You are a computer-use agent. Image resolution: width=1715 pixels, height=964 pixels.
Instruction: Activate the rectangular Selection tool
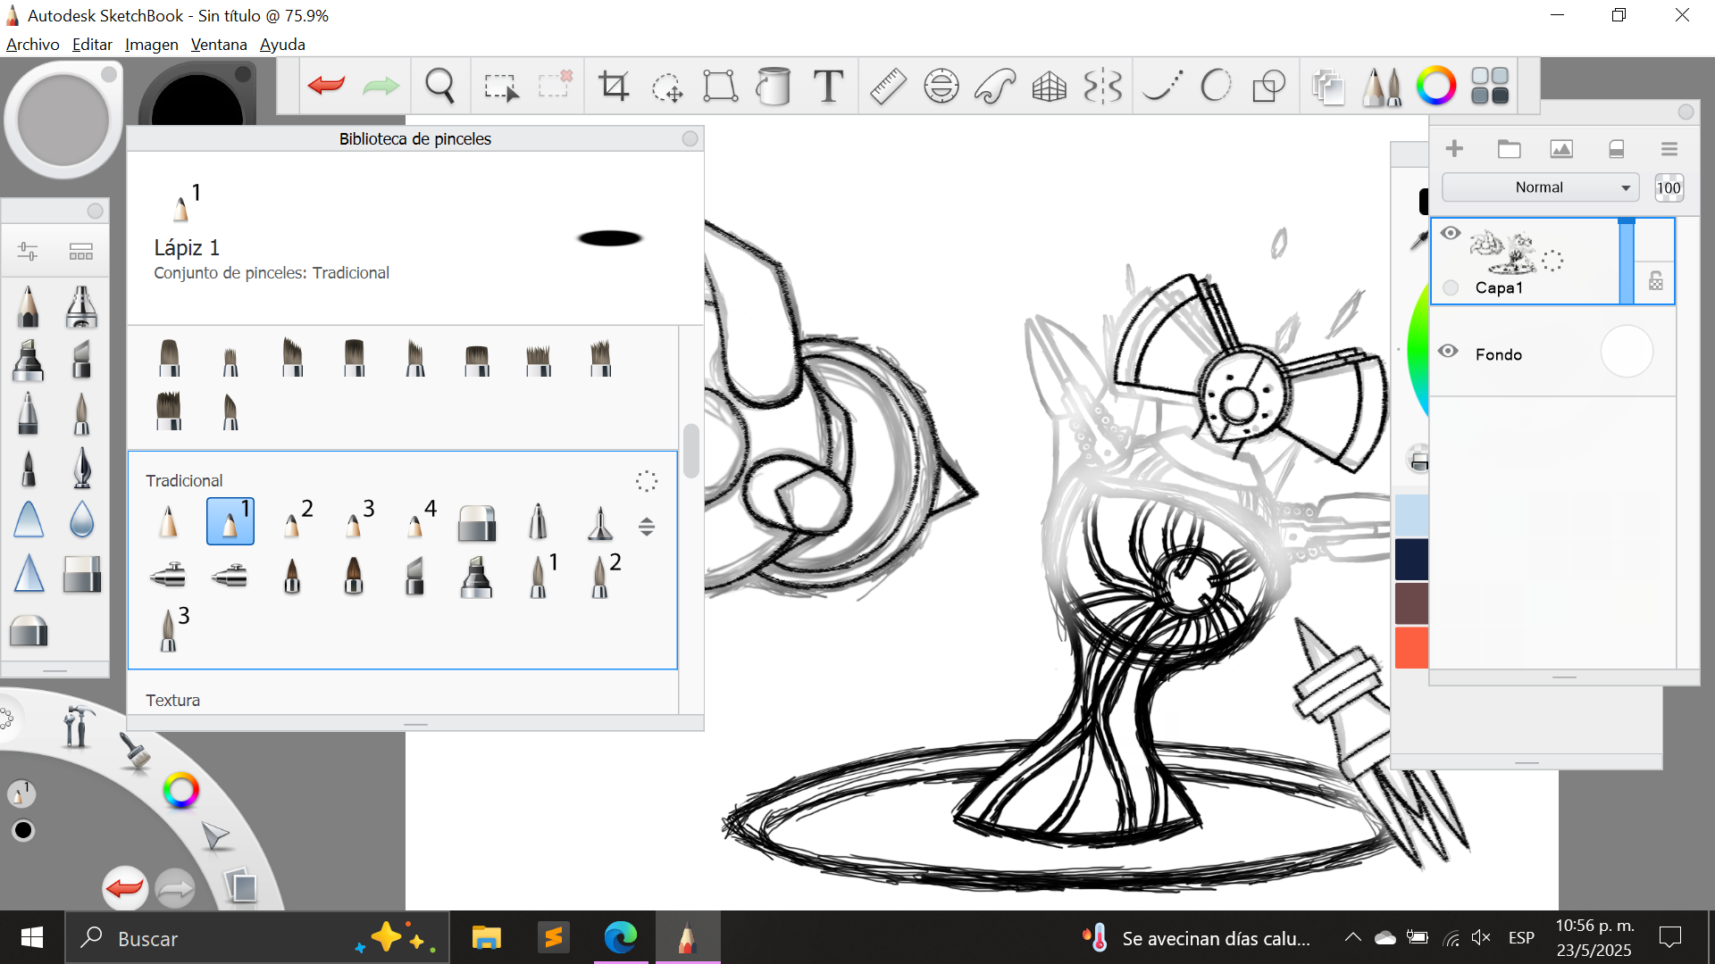pos(500,87)
